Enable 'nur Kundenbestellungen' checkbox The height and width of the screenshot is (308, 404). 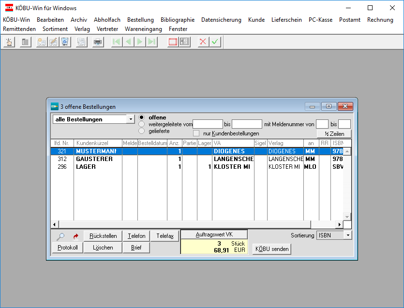tap(196, 133)
